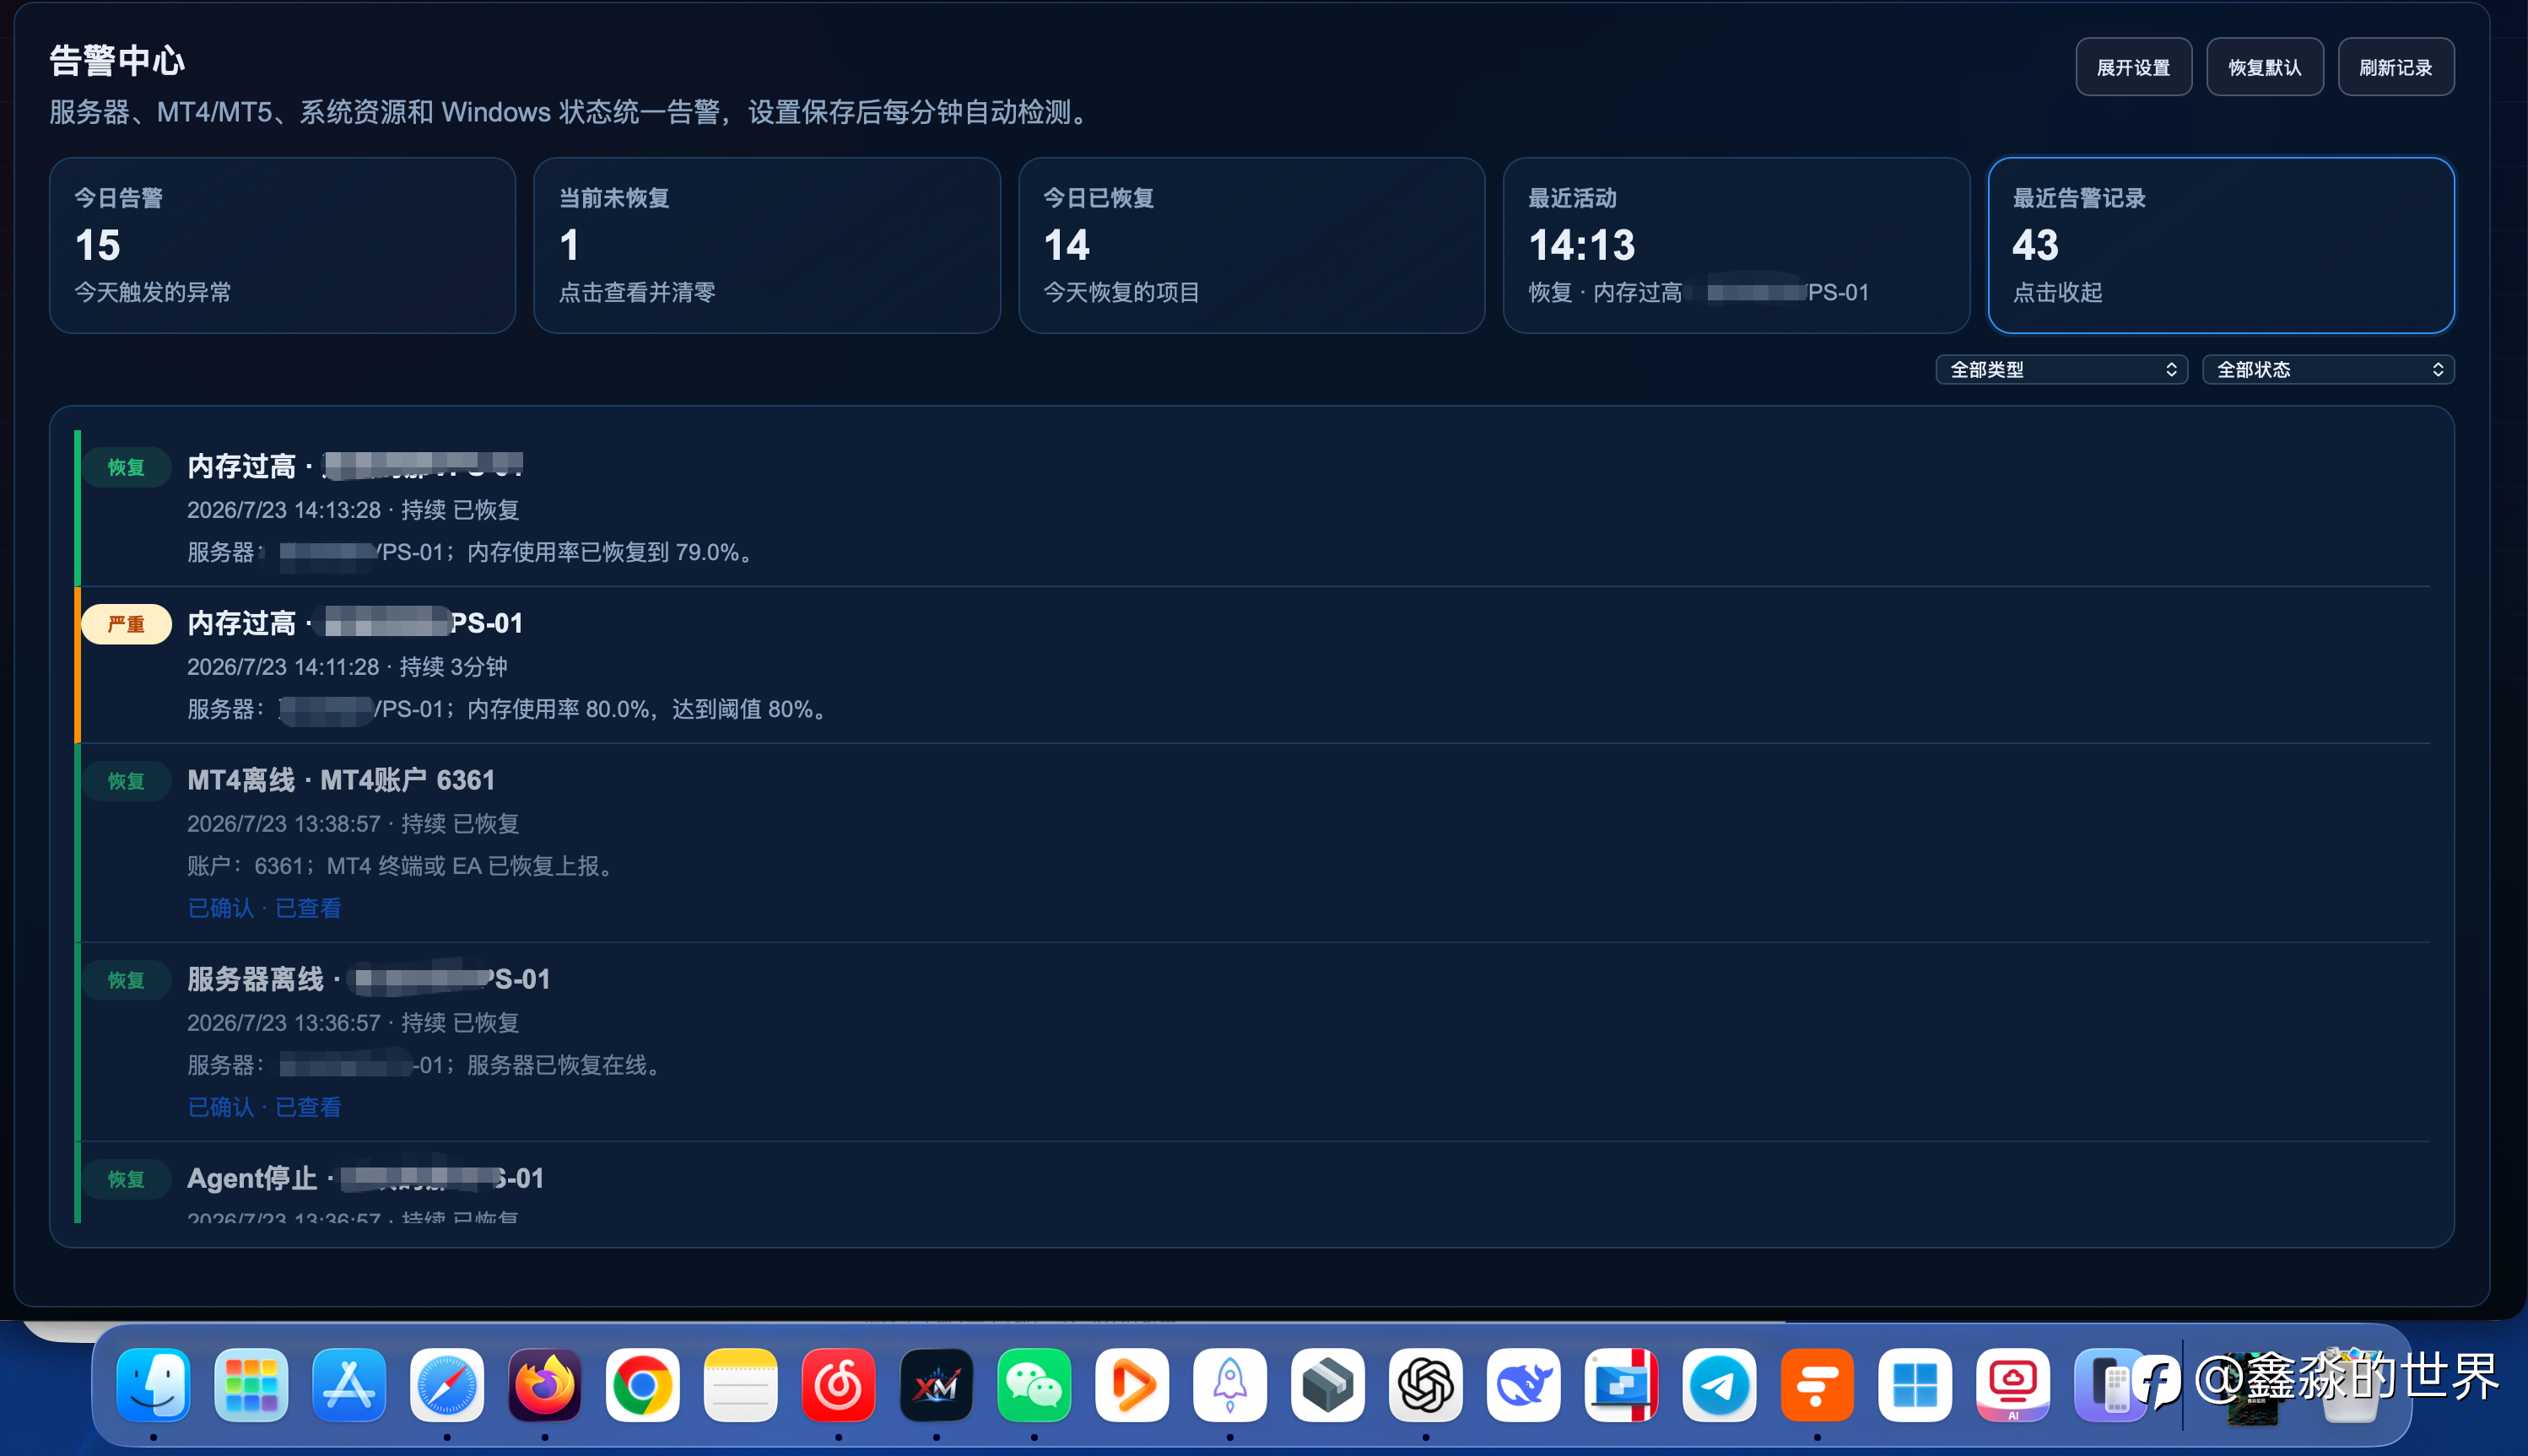The height and width of the screenshot is (1456, 2528).
Task: Open the Notes app in the dock
Action: 740,1385
